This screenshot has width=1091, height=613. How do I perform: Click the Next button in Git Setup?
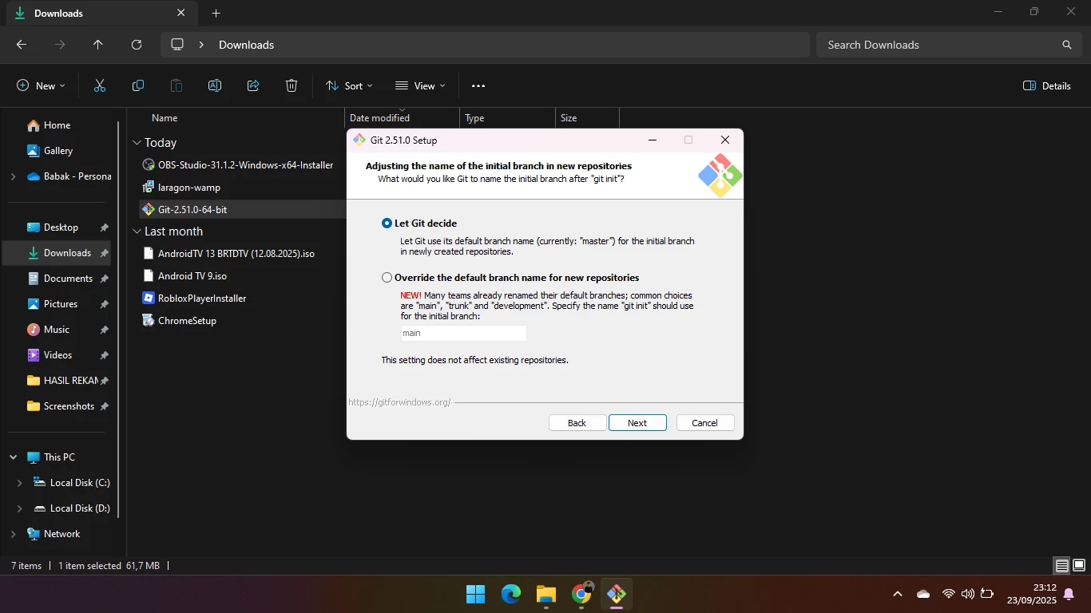point(637,423)
